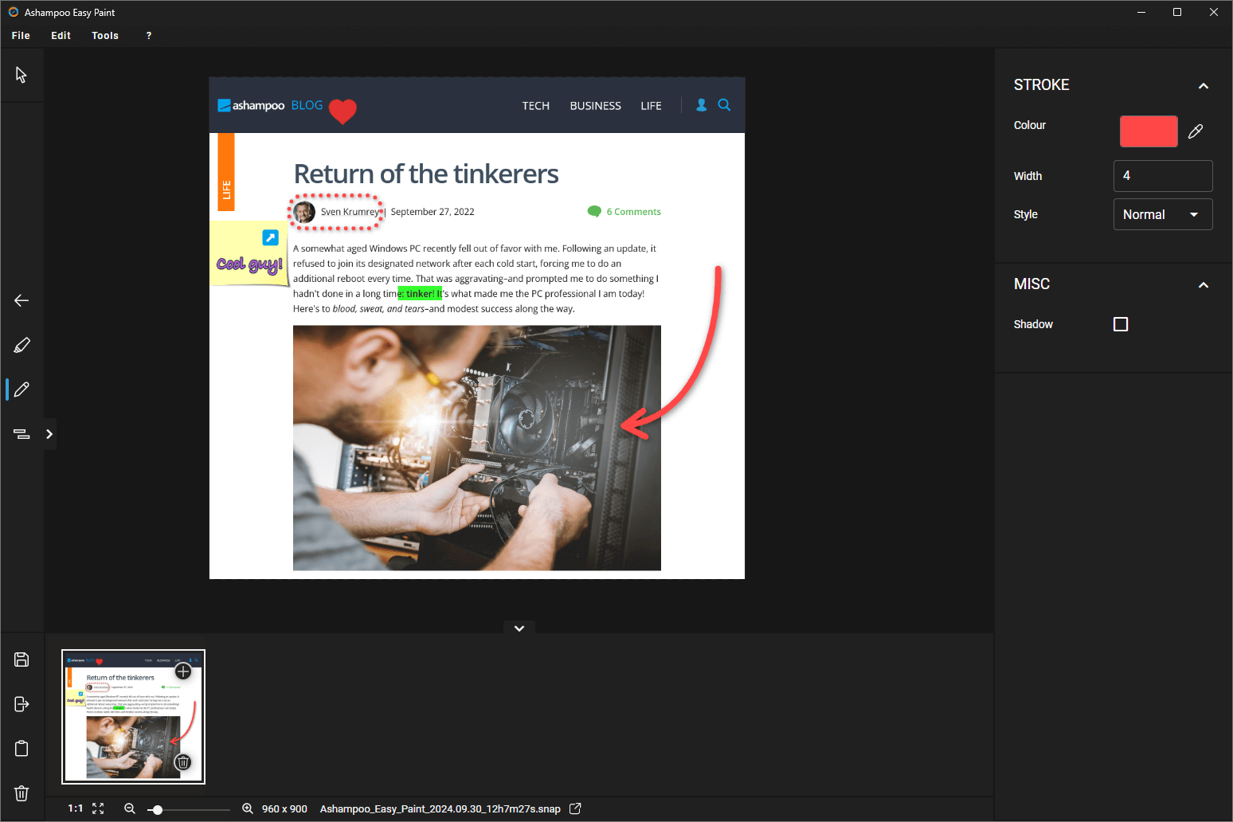Open the Tools menu
The width and height of the screenshot is (1233, 822).
[x=105, y=36]
